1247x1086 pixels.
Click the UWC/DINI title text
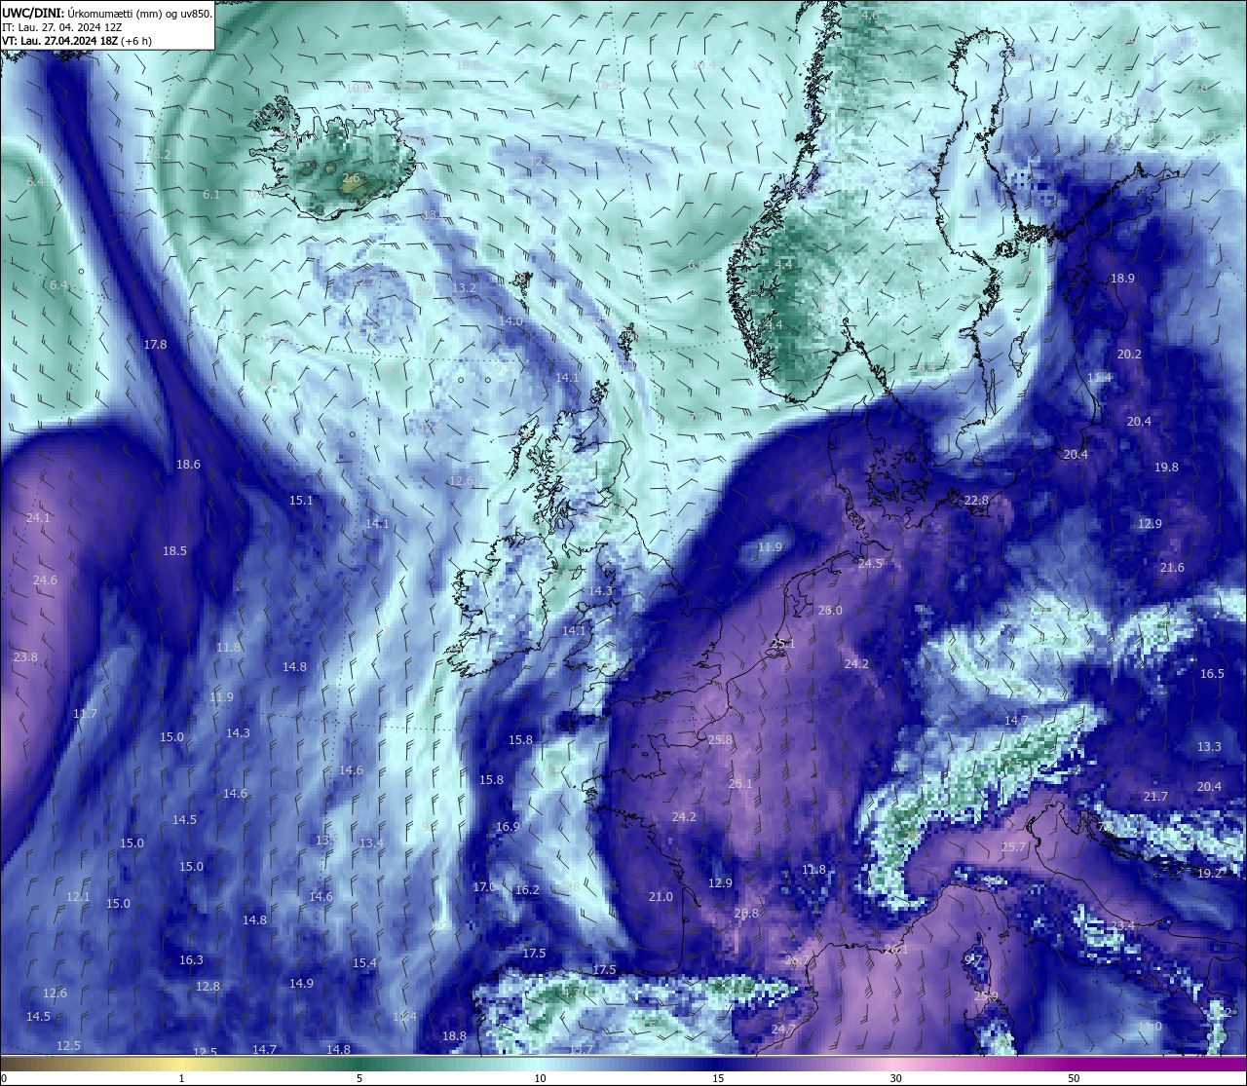point(33,14)
